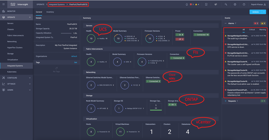Go to Integrated Systems breadcrumb
The width and height of the screenshot is (269, 140).
(x=57, y=4)
